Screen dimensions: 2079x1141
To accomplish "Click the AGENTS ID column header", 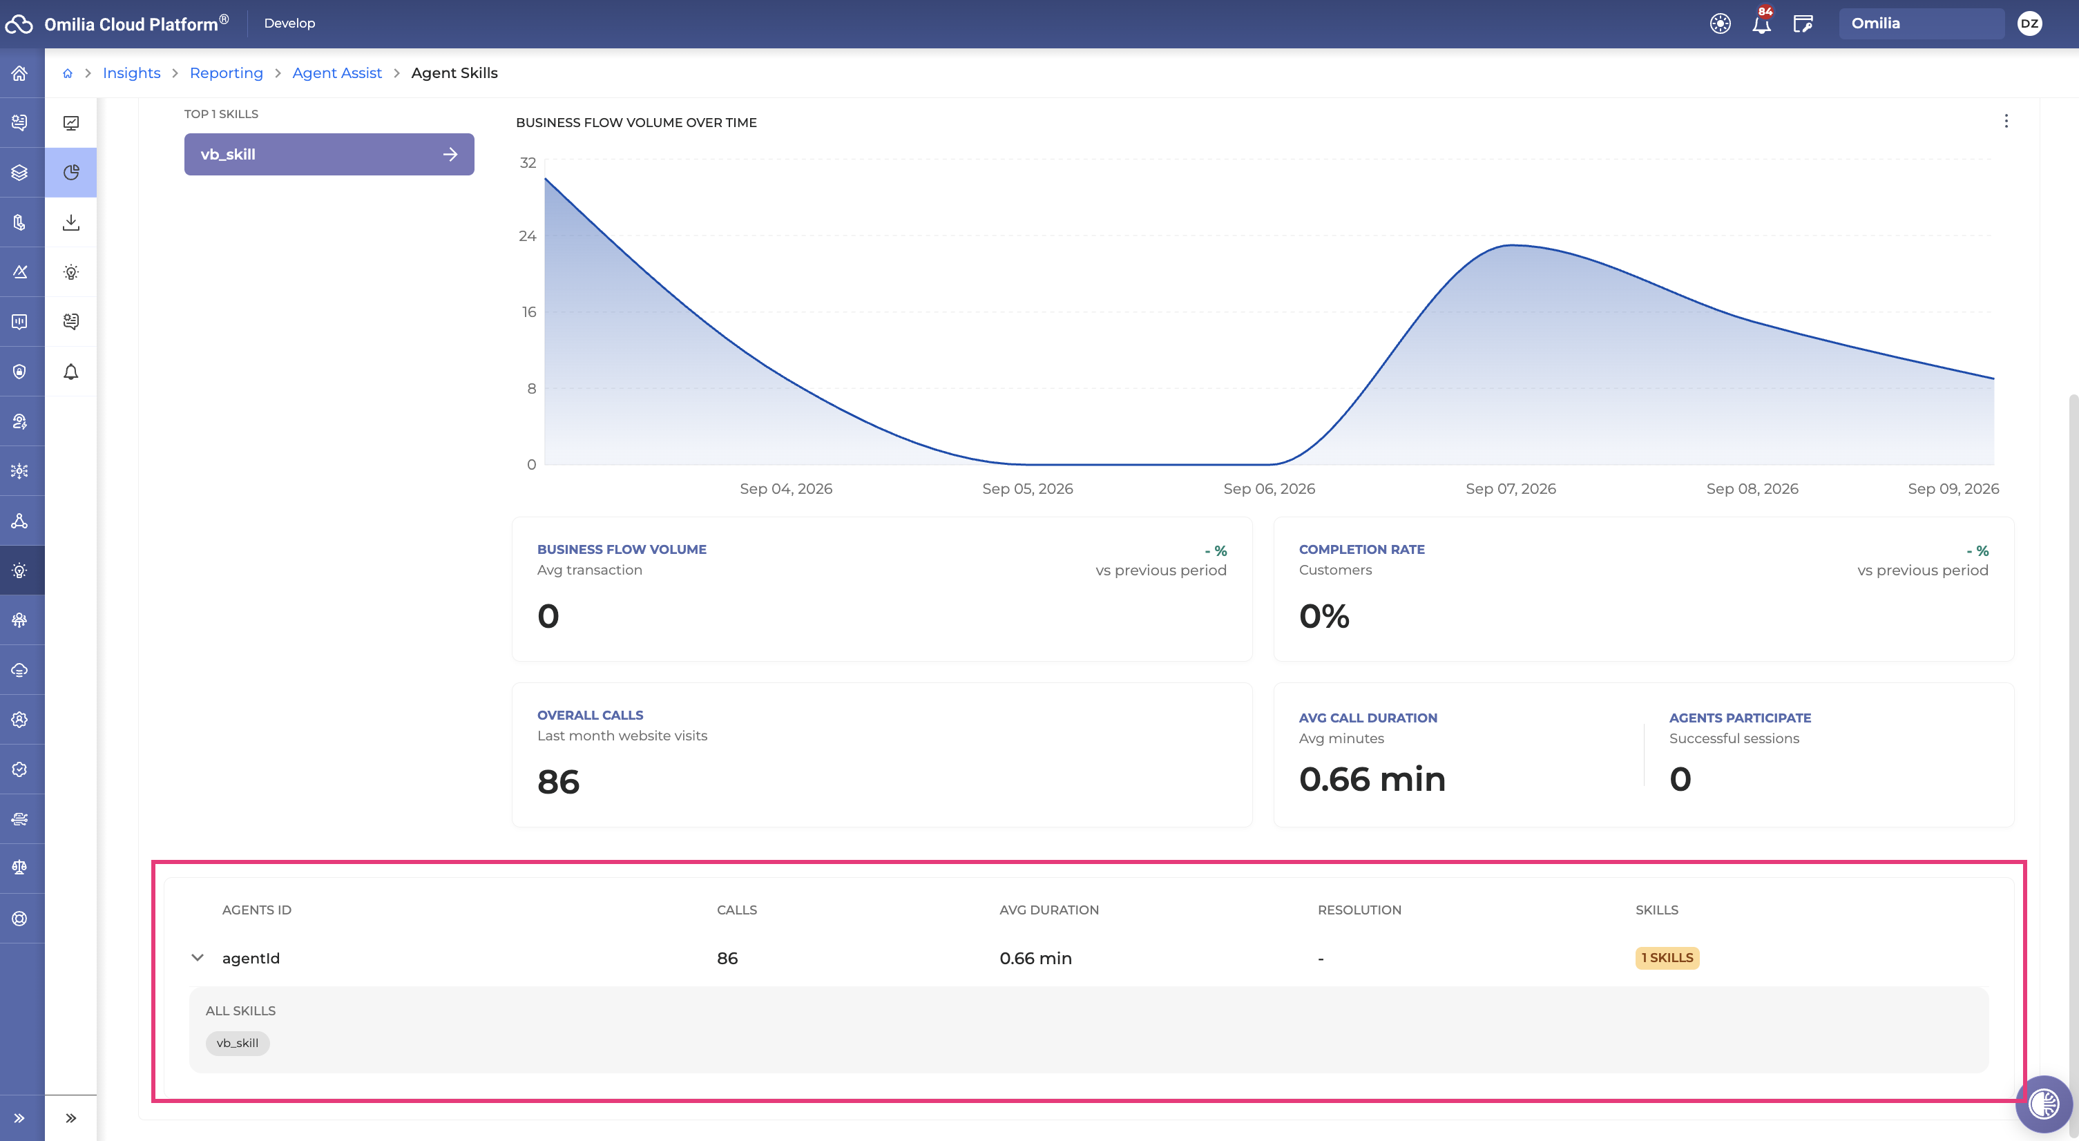I will click(257, 910).
